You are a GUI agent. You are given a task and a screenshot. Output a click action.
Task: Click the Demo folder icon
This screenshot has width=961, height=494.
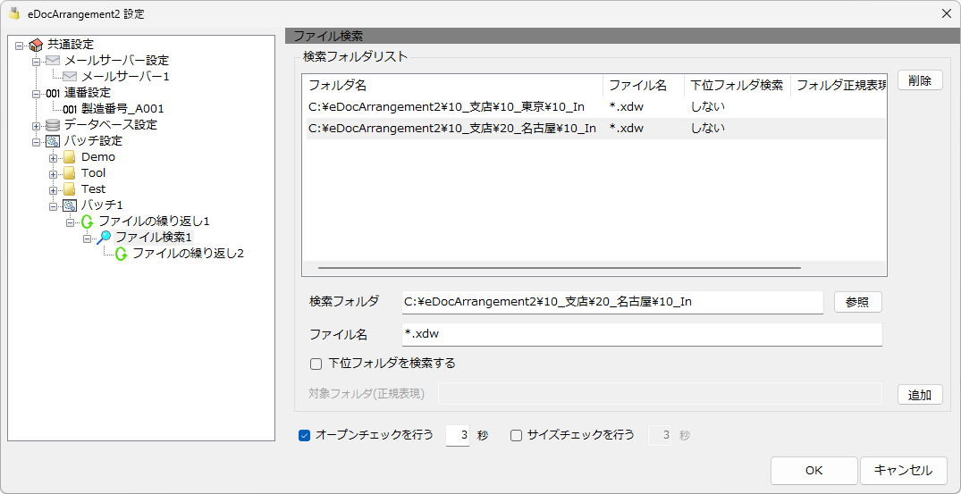70,156
